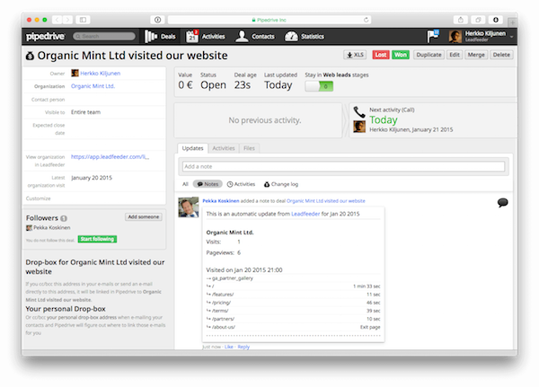Mark the deal as Lost
This screenshot has height=387, width=539.
[381, 55]
